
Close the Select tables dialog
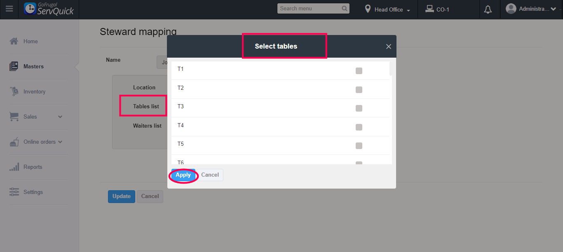[388, 47]
